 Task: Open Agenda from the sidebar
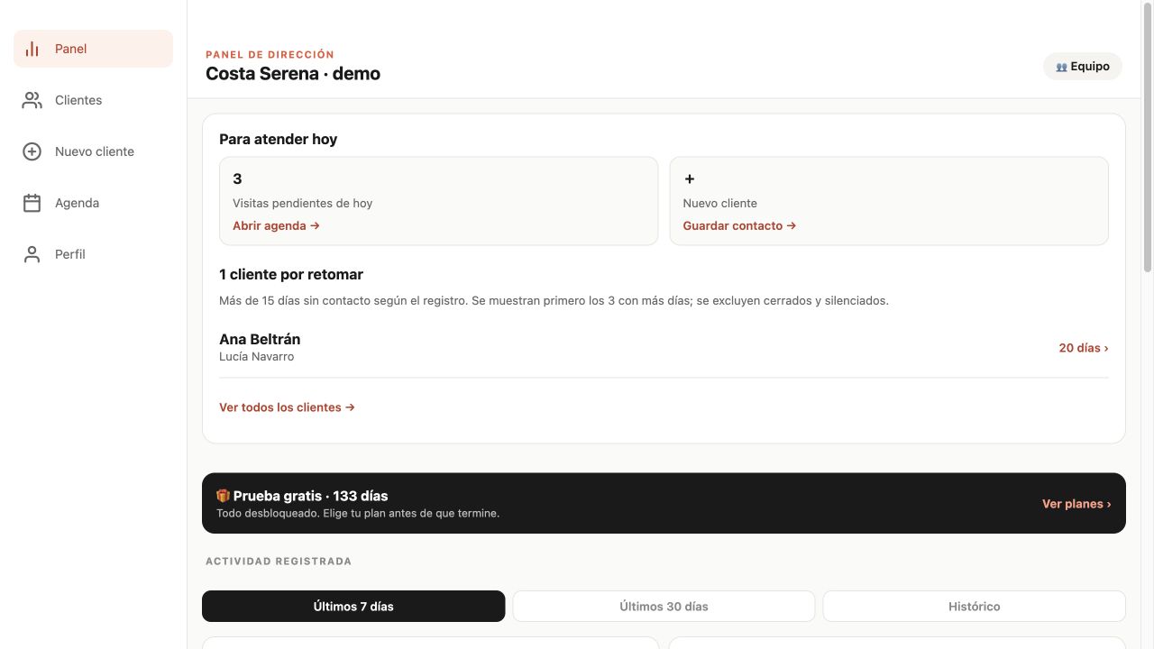point(93,203)
